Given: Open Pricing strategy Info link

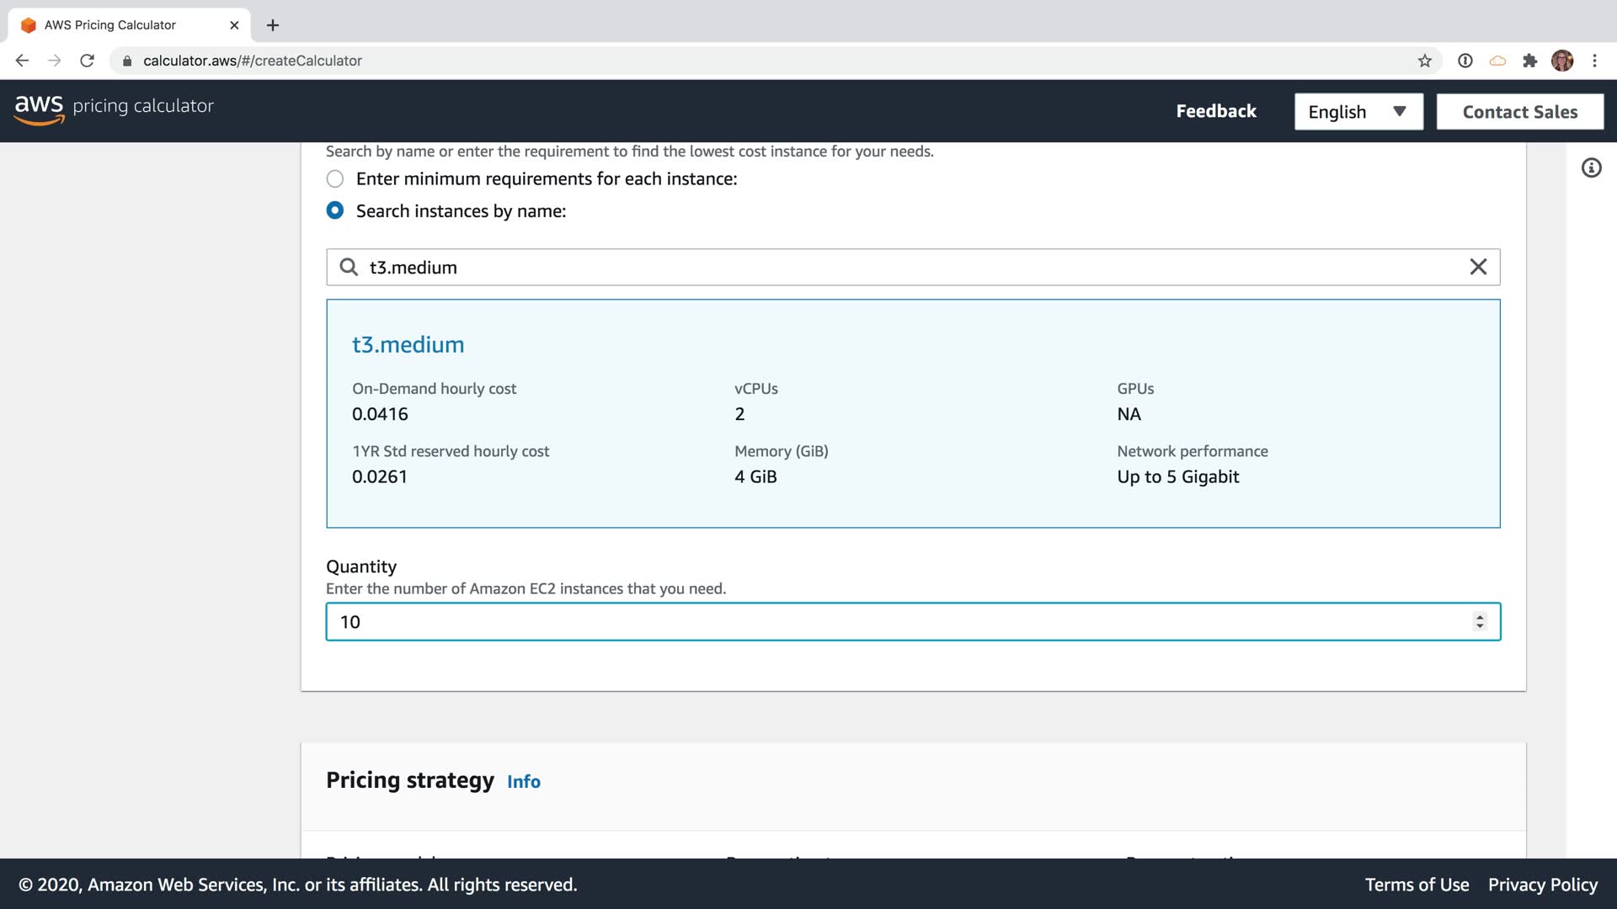Looking at the screenshot, I should [523, 782].
